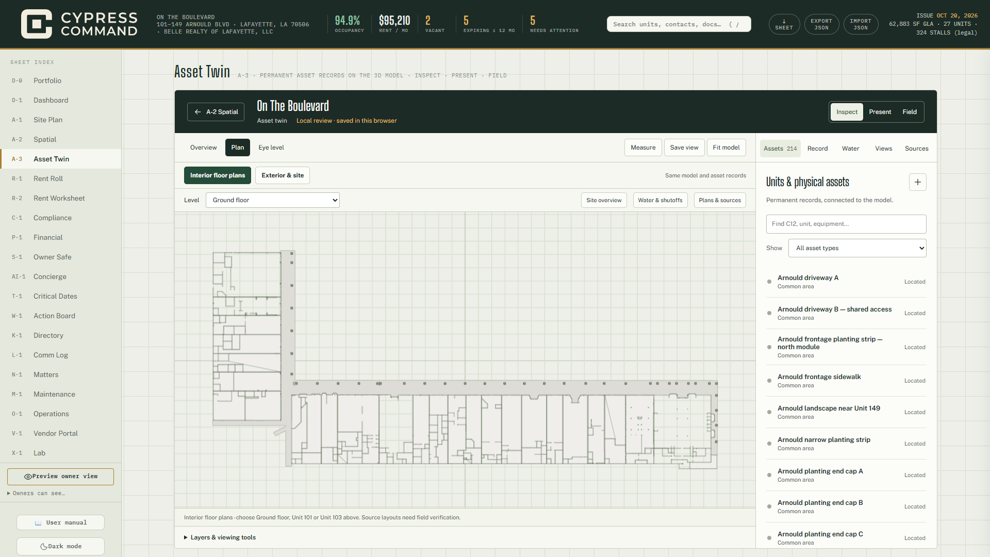Click the EXPORT JSON button
This screenshot has width=990, height=557.
pos(821,24)
